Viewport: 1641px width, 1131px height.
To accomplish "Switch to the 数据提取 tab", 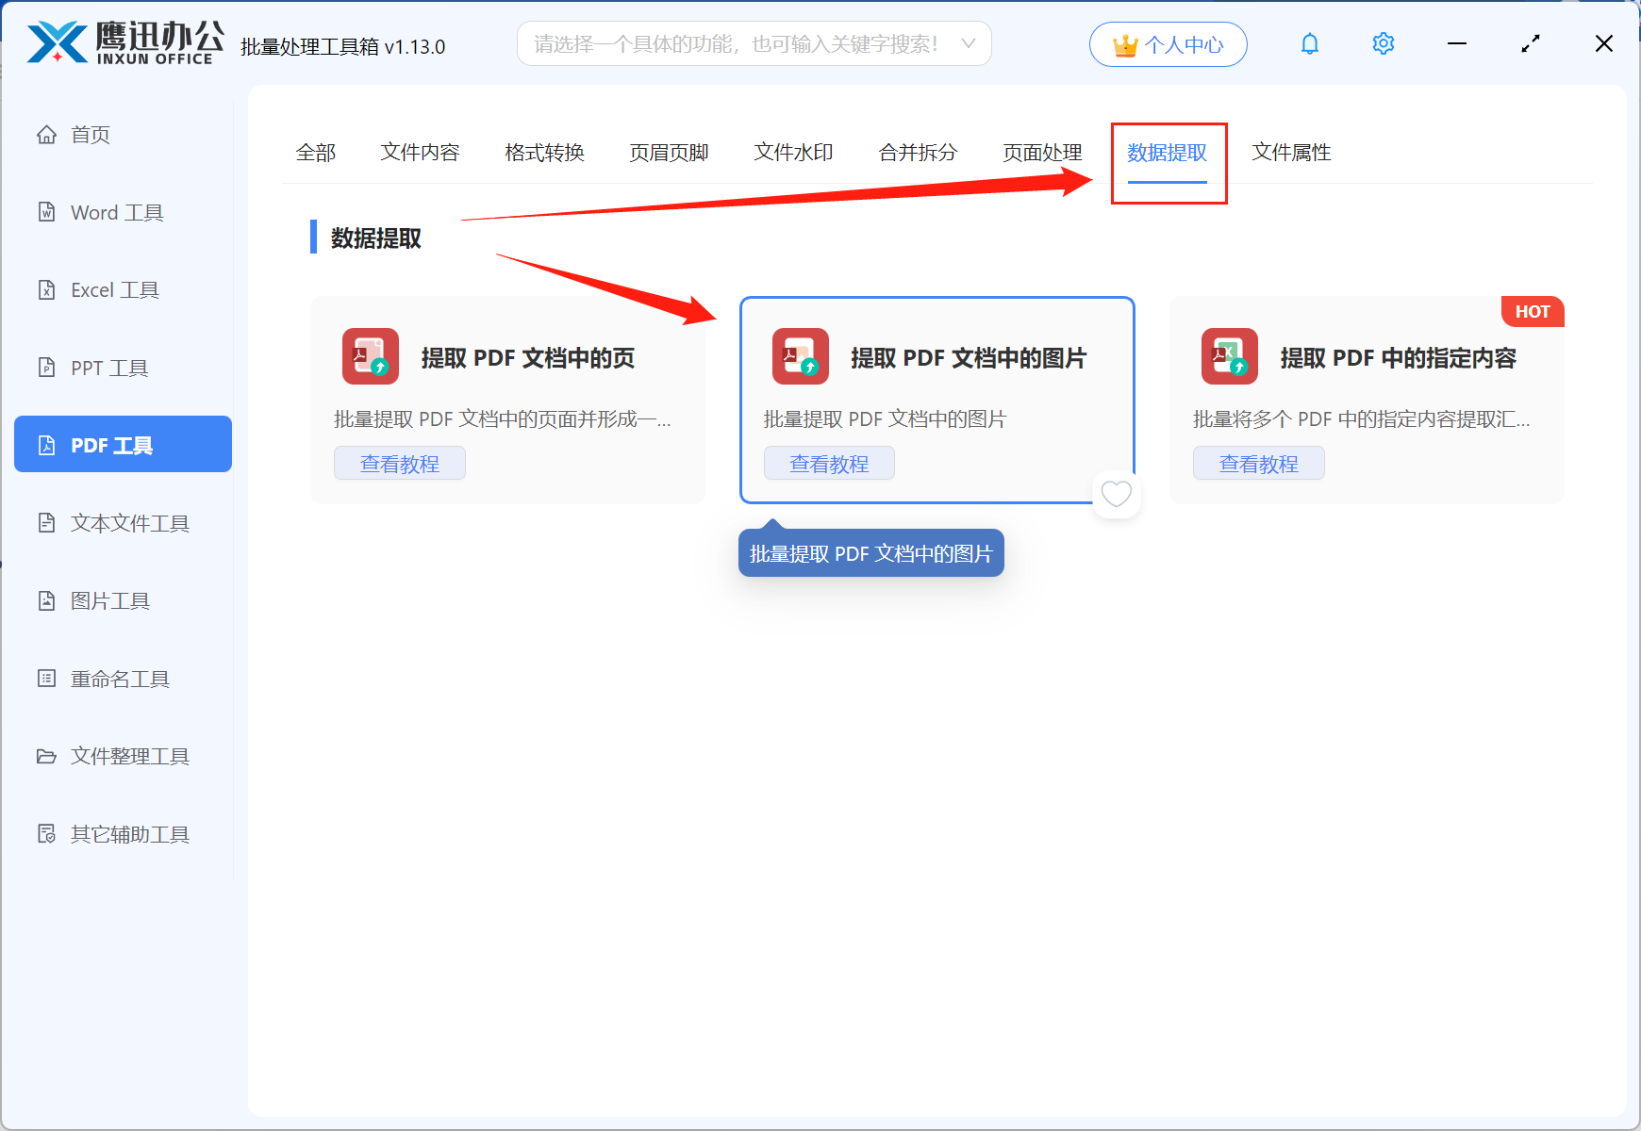I will click(x=1169, y=153).
